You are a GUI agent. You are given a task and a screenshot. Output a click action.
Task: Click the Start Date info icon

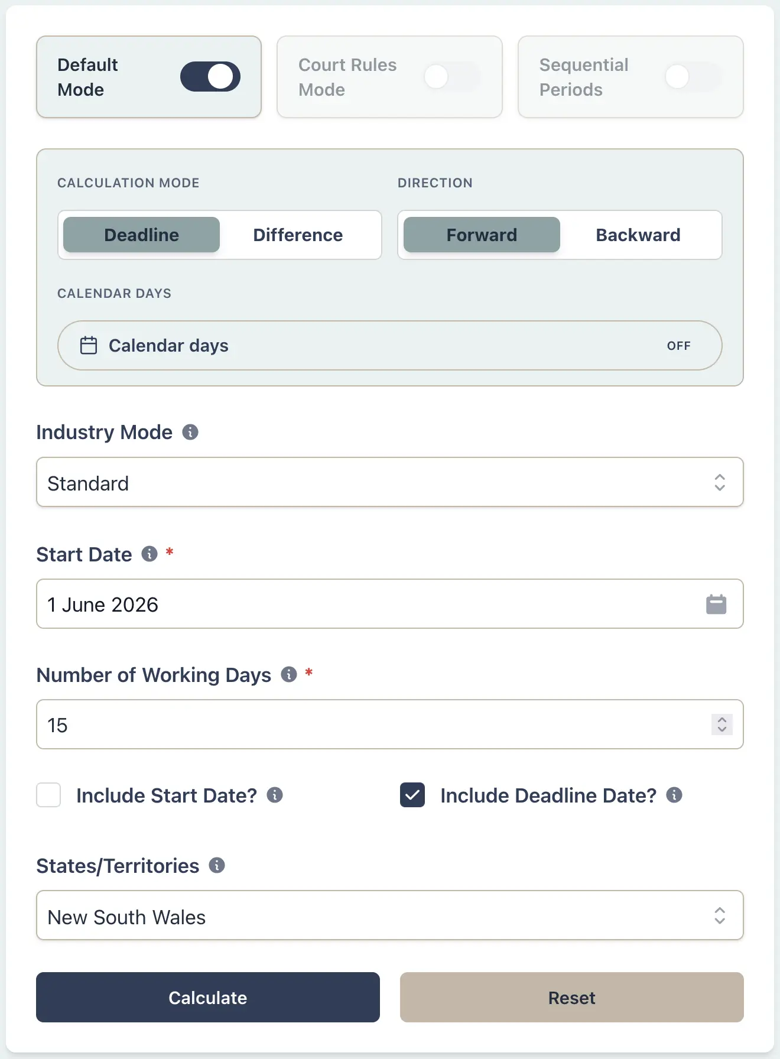149,554
